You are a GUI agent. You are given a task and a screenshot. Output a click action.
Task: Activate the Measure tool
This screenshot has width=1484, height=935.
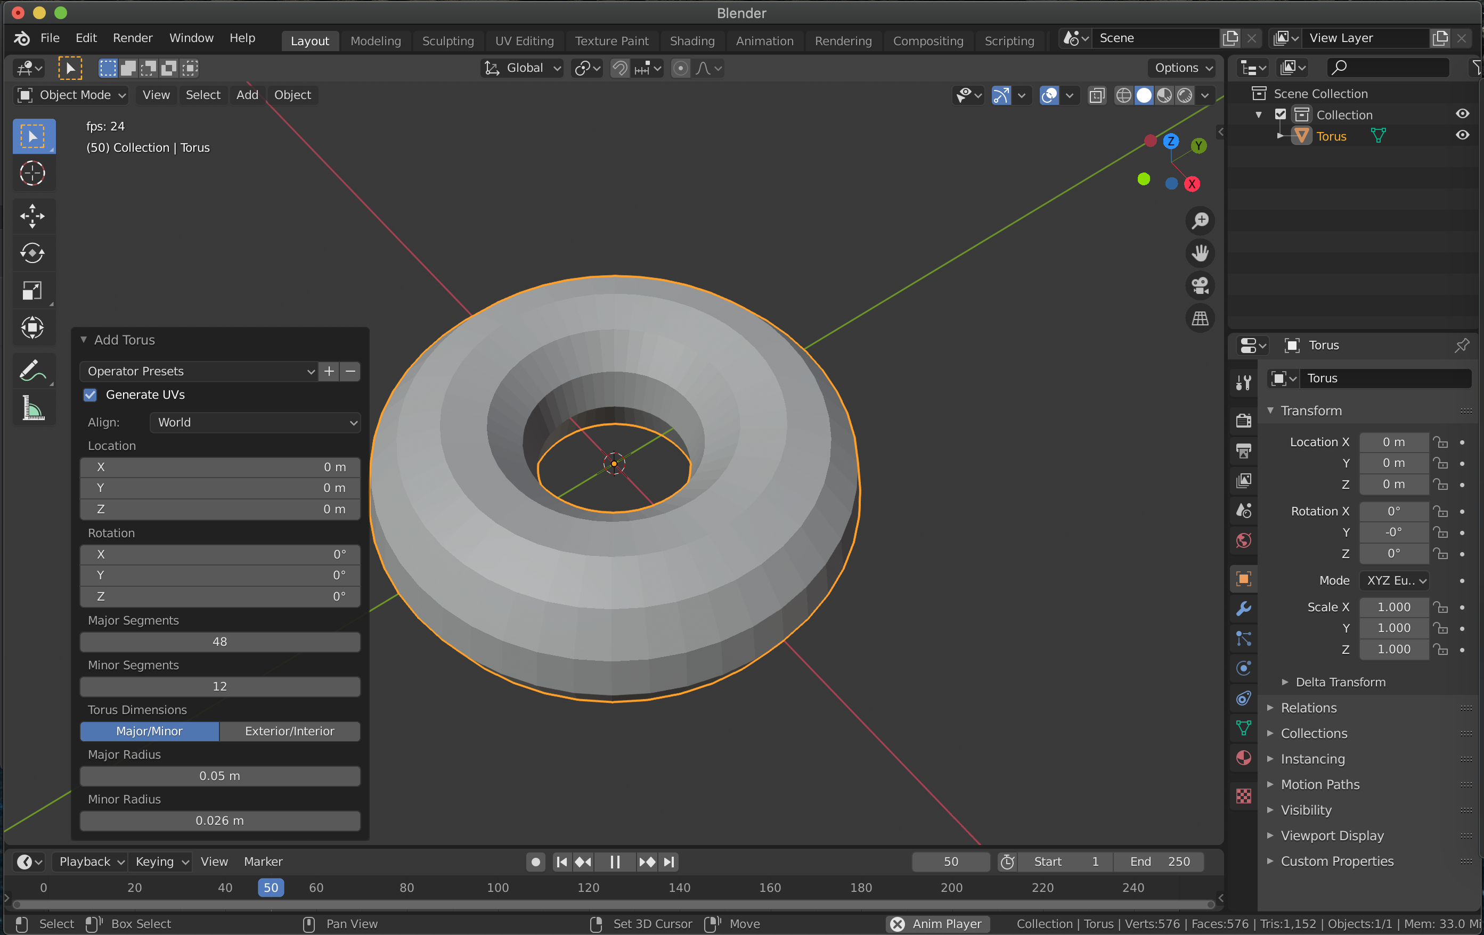tap(32, 408)
